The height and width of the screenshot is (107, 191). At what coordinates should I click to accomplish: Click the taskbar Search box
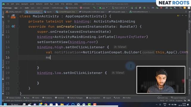pyautogui.click(x=15, y=104)
